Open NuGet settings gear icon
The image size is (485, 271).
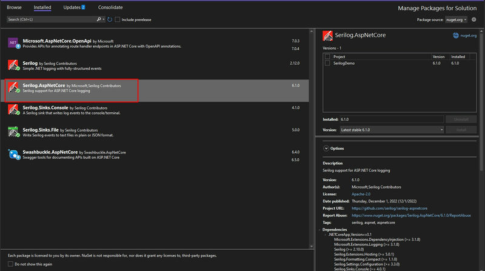coord(474,19)
